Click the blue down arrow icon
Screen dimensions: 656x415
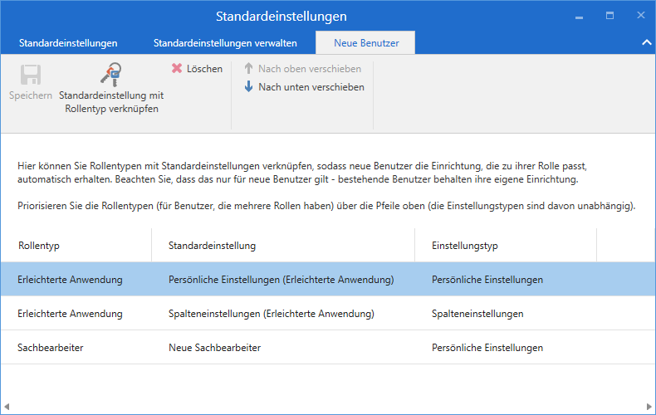point(248,86)
